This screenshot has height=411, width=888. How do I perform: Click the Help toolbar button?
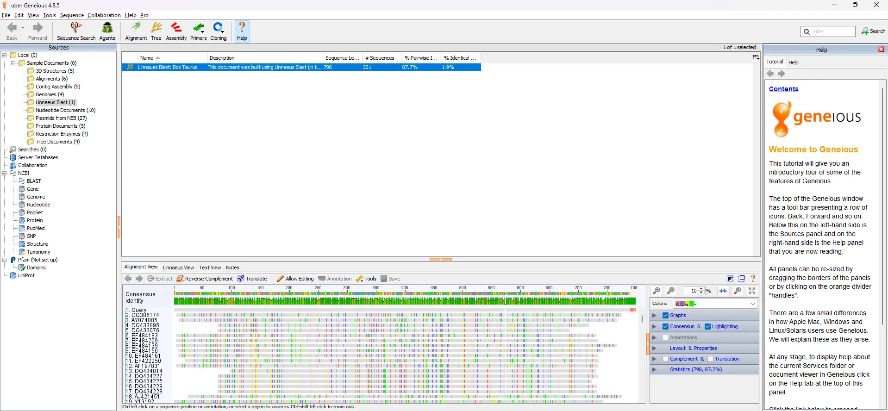[242, 31]
